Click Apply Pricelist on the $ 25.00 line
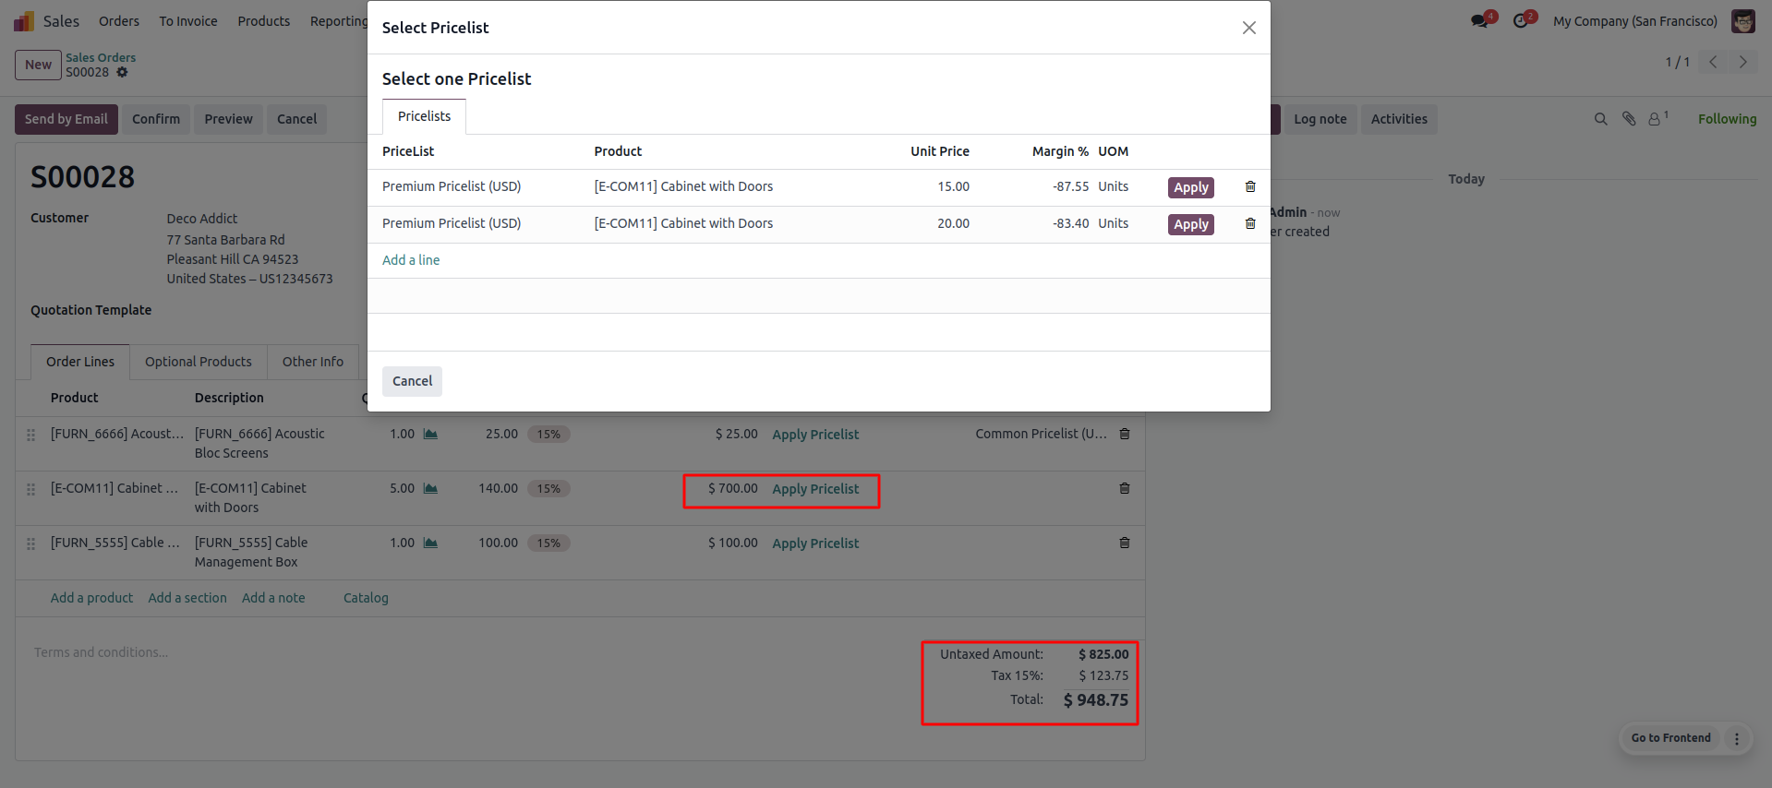Image resolution: width=1772 pixels, height=788 pixels. (815, 435)
